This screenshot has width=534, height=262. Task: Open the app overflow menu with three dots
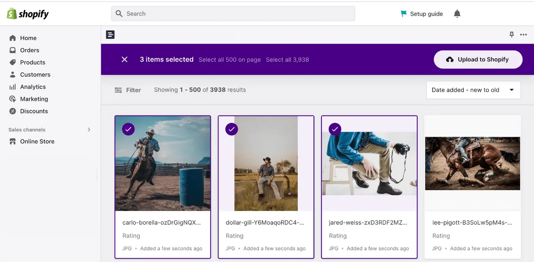click(524, 34)
